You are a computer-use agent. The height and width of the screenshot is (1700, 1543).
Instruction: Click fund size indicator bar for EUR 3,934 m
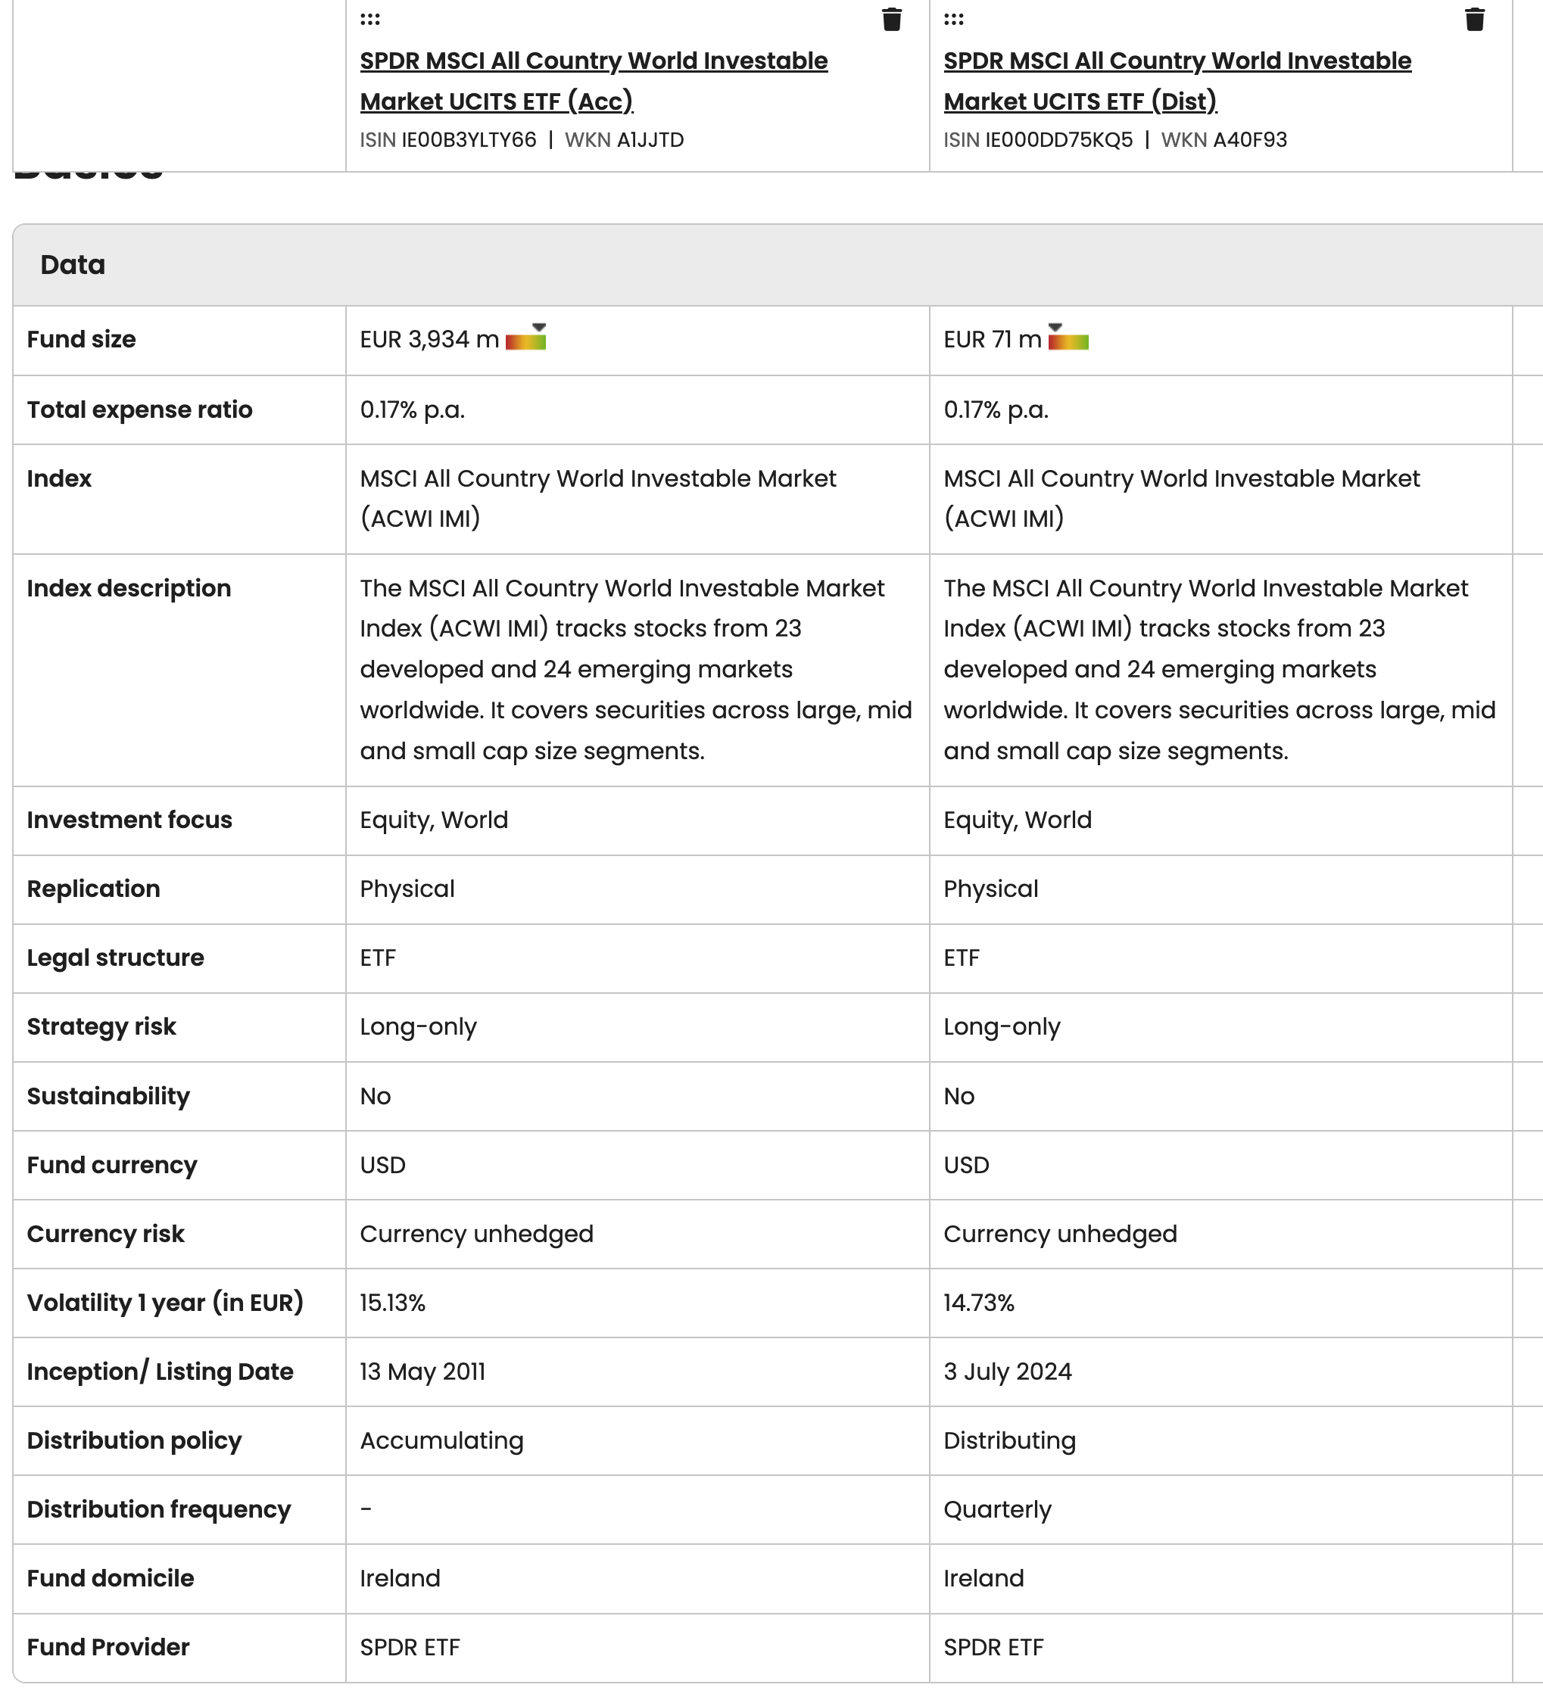pyautogui.click(x=525, y=337)
